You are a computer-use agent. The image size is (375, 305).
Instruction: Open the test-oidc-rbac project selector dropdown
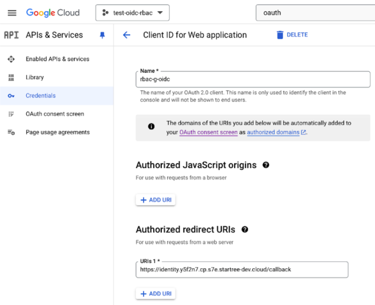(x=132, y=12)
